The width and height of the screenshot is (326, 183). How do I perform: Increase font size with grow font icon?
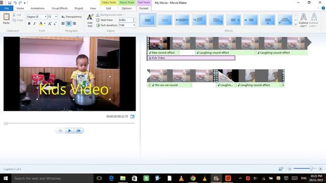[50, 24]
